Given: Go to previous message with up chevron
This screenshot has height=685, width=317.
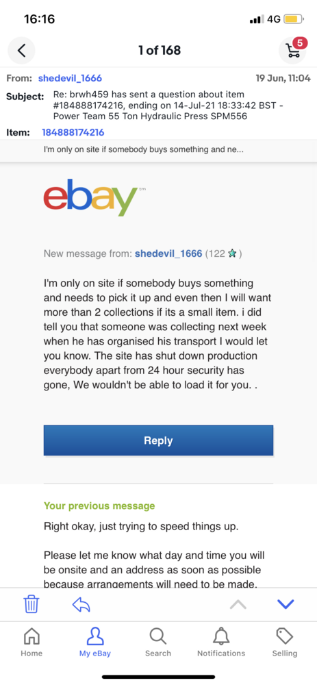Looking at the screenshot, I should 238,605.
